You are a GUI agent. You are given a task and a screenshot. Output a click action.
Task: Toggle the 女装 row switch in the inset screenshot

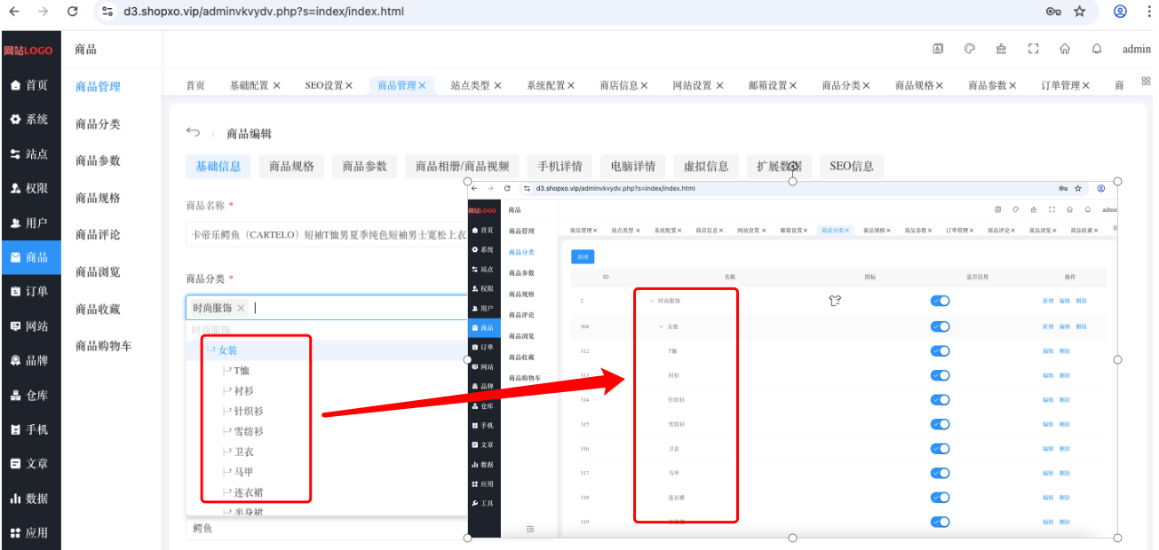tap(940, 326)
